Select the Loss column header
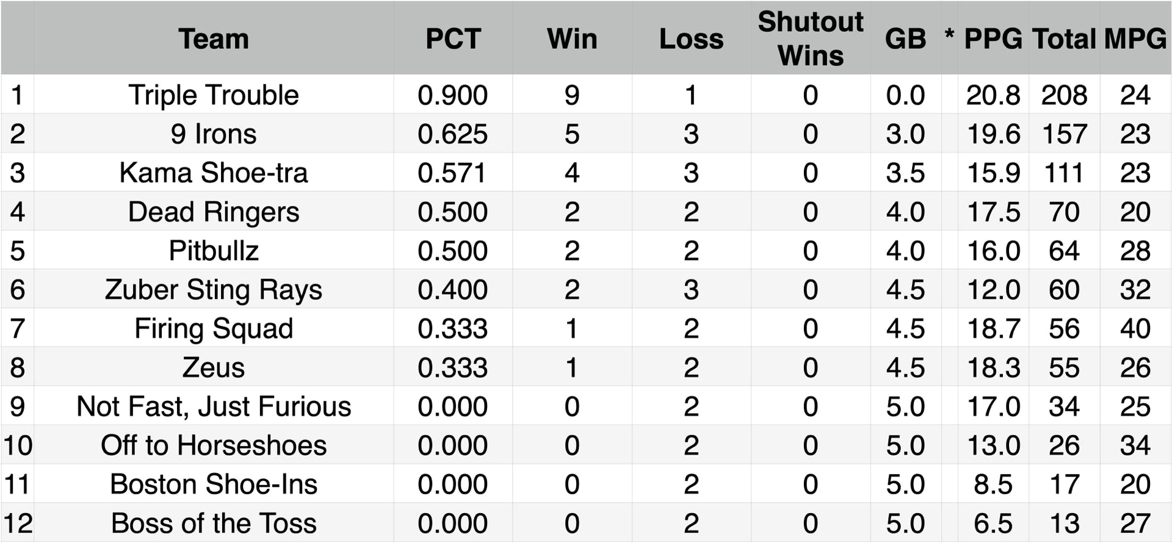 coord(691,39)
